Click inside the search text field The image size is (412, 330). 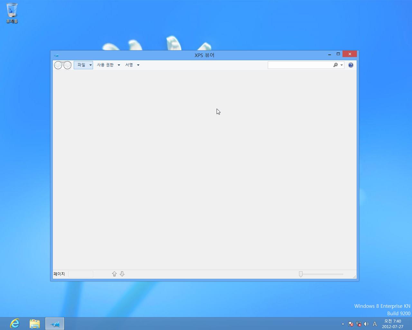300,65
